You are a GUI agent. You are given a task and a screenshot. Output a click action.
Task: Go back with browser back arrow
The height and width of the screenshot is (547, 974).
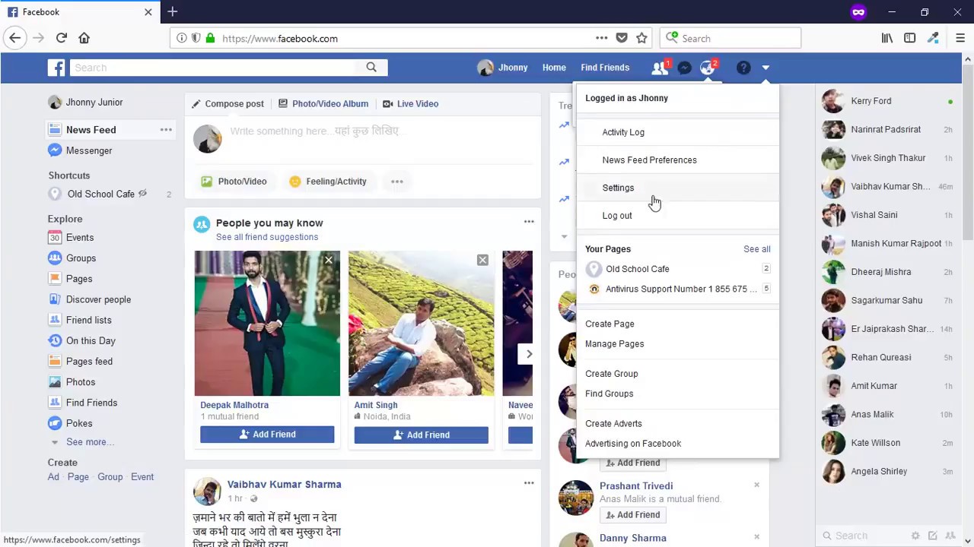pos(15,38)
